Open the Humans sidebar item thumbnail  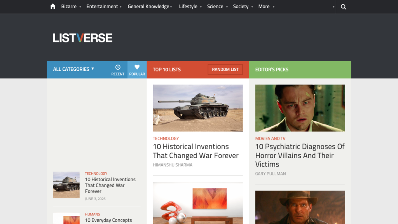66,219
